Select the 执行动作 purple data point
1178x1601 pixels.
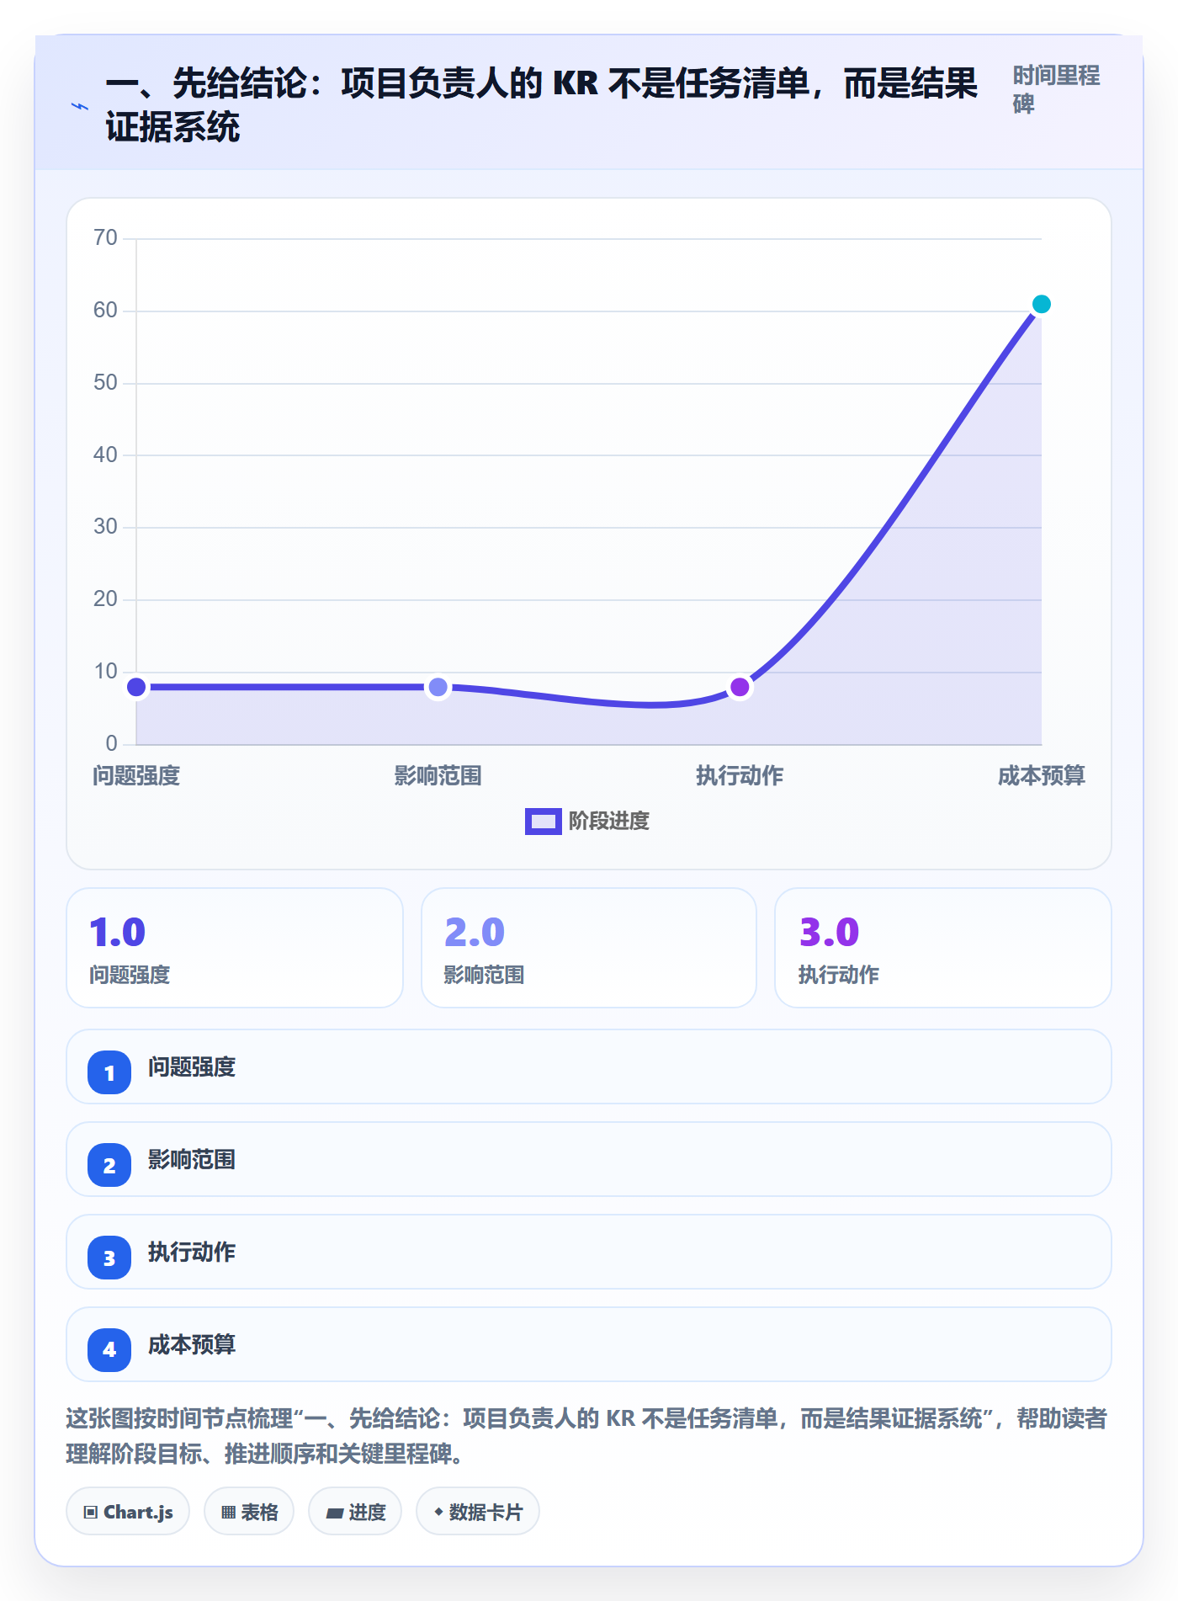click(x=740, y=687)
